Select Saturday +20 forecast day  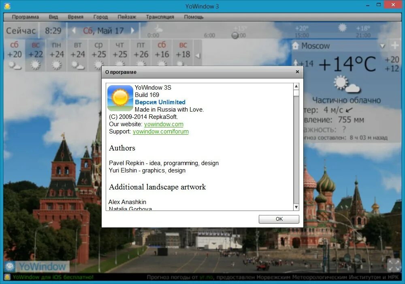point(15,55)
